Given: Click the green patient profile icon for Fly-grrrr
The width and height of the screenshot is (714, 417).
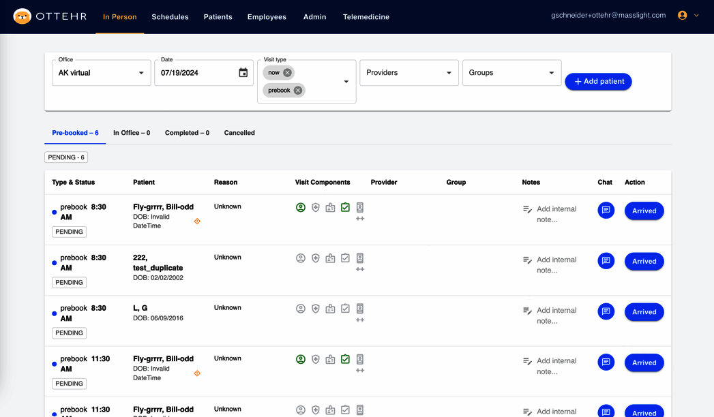Looking at the screenshot, I should click(x=301, y=207).
